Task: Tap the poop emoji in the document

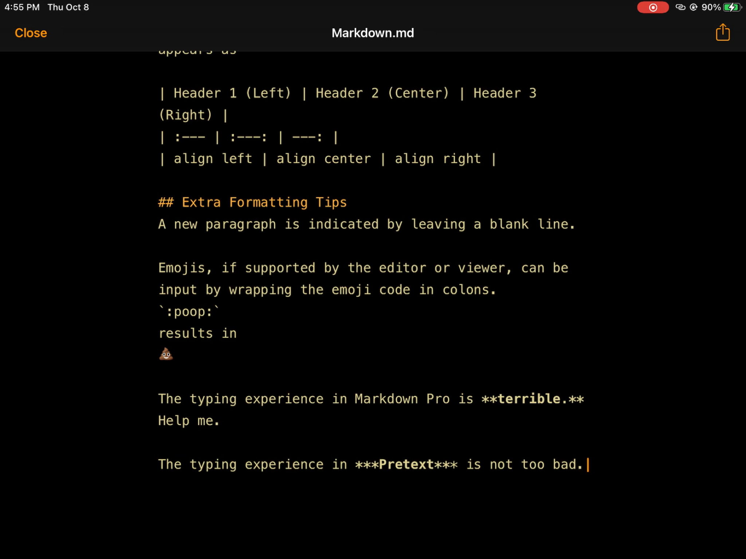Action: pos(166,354)
